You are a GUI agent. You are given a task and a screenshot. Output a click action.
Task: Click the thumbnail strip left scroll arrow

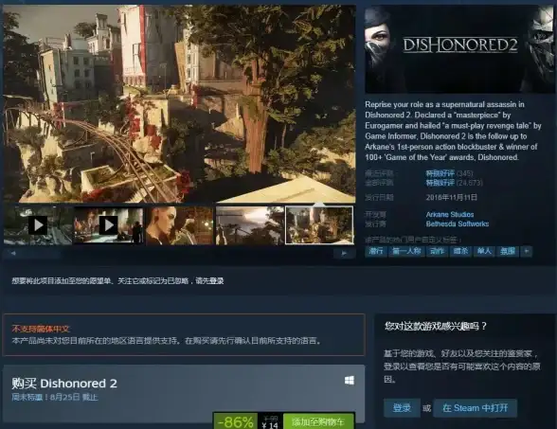pyautogui.click(x=13, y=253)
